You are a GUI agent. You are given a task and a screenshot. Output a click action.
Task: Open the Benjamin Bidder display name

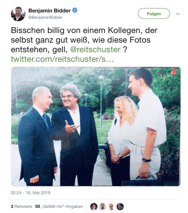click(x=49, y=11)
